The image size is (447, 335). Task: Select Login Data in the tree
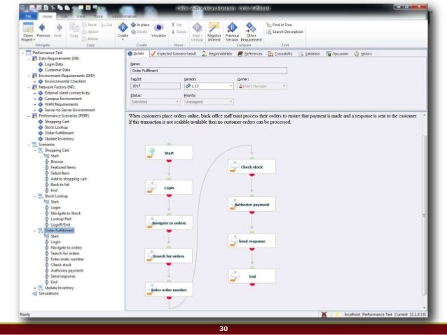[x=54, y=64]
